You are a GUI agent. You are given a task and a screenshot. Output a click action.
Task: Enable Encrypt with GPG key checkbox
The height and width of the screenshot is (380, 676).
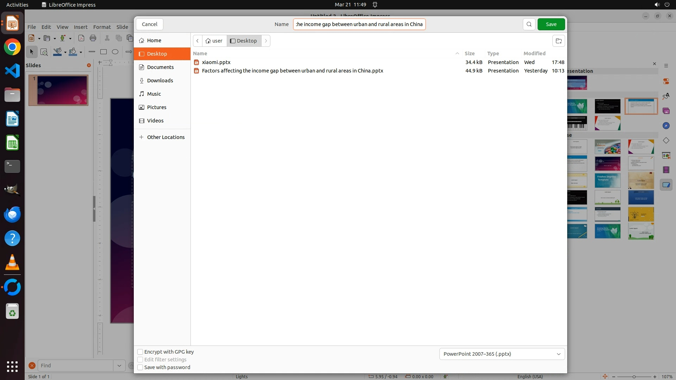[x=140, y=352]
